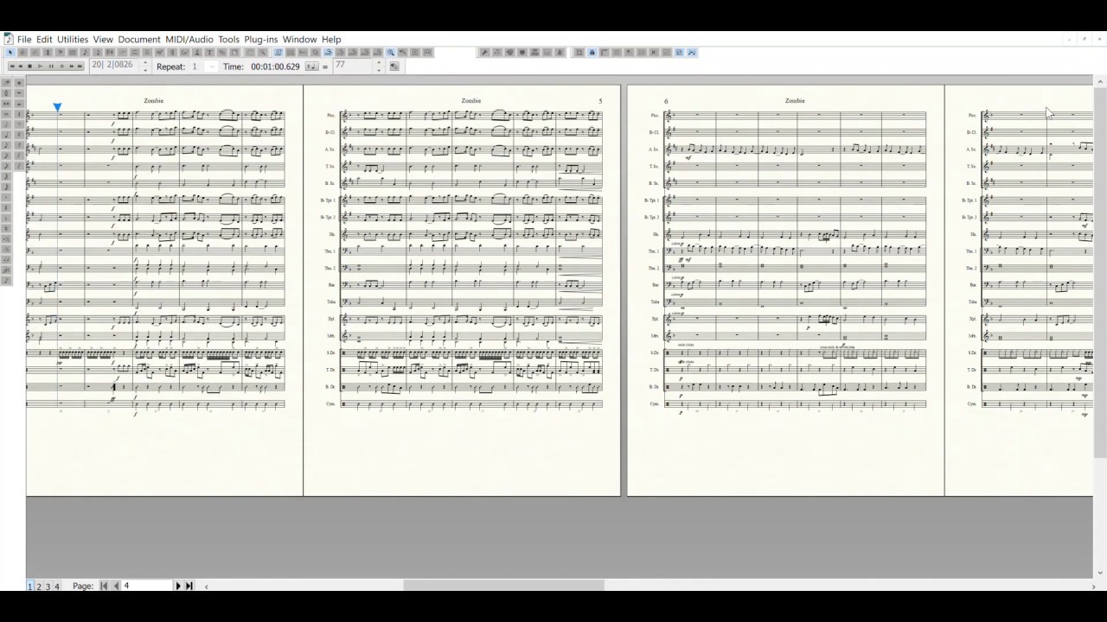Open the Plug-ins menu
This screenshot has width=1107, height=622.
(261, 39)
